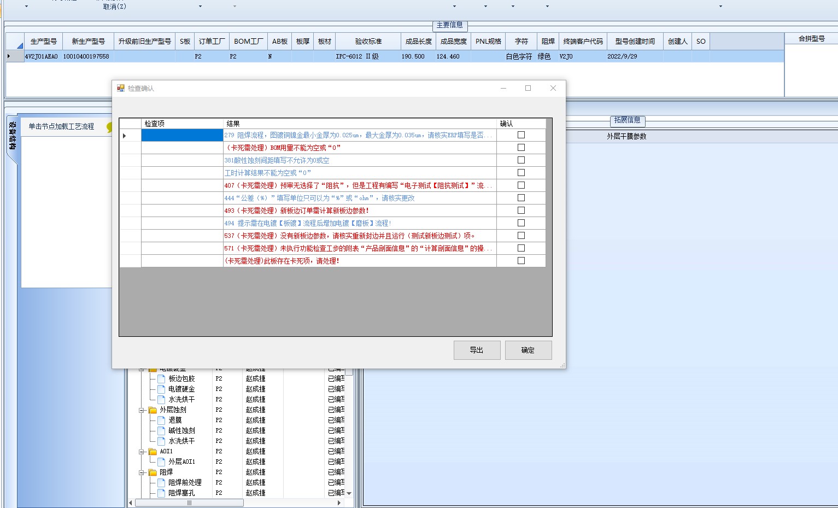Click the 结果 column header in dialog
This screenshot has height=508, width=838.
point(360,124)
